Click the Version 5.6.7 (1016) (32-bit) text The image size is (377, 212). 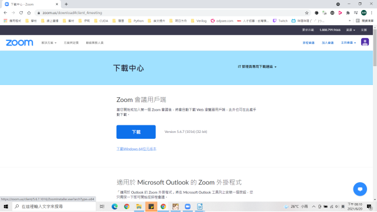point(186,132)
